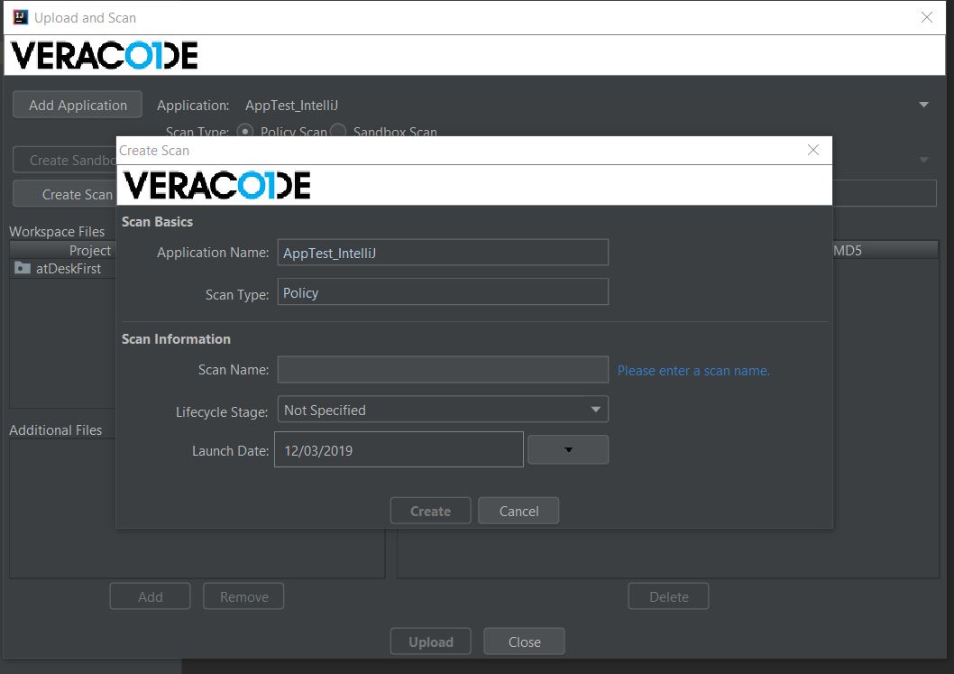The width and height of the screenshot is (954, 674).
Task: Click the Project column header
Action: [62, 250]
